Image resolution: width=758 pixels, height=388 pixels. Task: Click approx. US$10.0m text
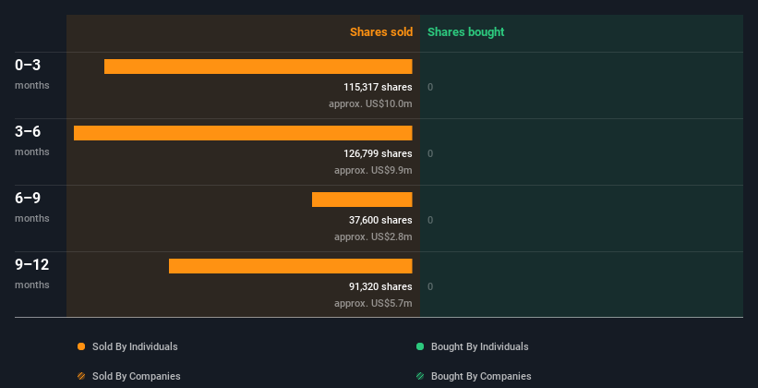coord(370,103)
